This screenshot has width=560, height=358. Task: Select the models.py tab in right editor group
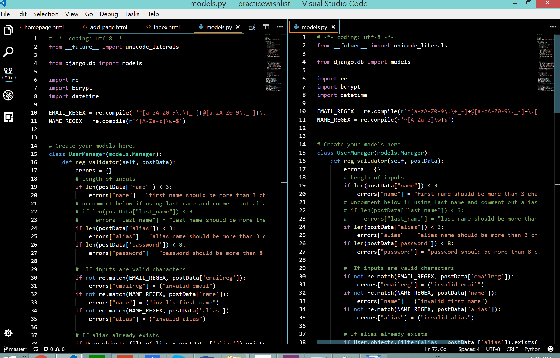pos(314,27)
